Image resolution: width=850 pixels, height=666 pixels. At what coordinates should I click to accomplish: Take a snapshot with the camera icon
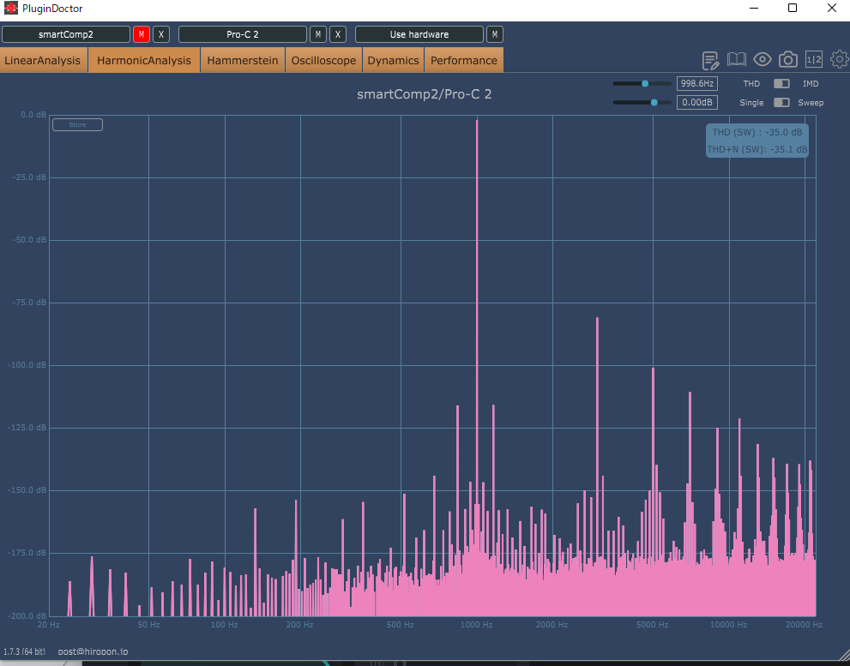click(x=787, y=60)
